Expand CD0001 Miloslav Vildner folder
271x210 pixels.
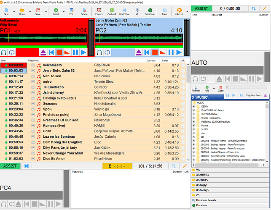tap(194, 141)
